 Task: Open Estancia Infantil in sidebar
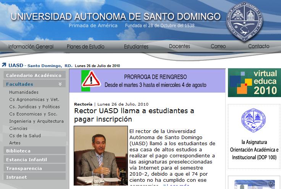pos(35,160)
